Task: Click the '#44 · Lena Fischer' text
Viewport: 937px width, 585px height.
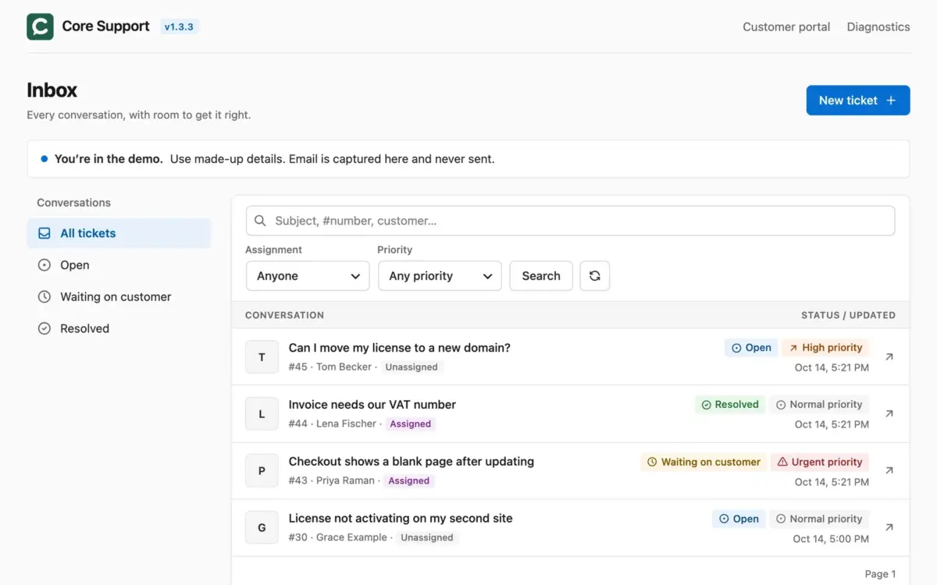Action: pos(333,424)
